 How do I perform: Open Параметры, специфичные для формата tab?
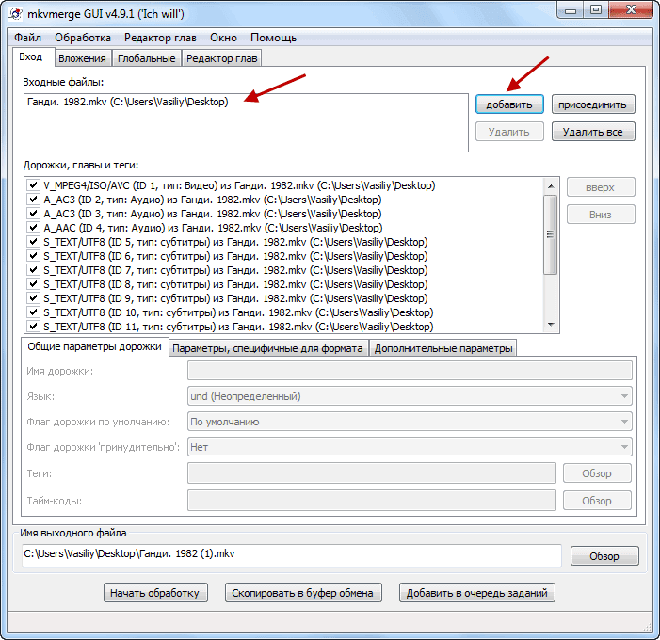point(267,348)
